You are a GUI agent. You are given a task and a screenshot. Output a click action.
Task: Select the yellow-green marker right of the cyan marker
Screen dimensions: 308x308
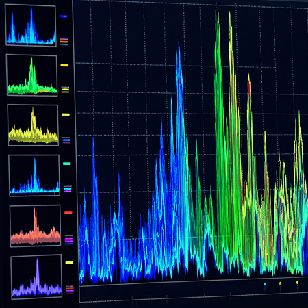[x=280, y=283]
